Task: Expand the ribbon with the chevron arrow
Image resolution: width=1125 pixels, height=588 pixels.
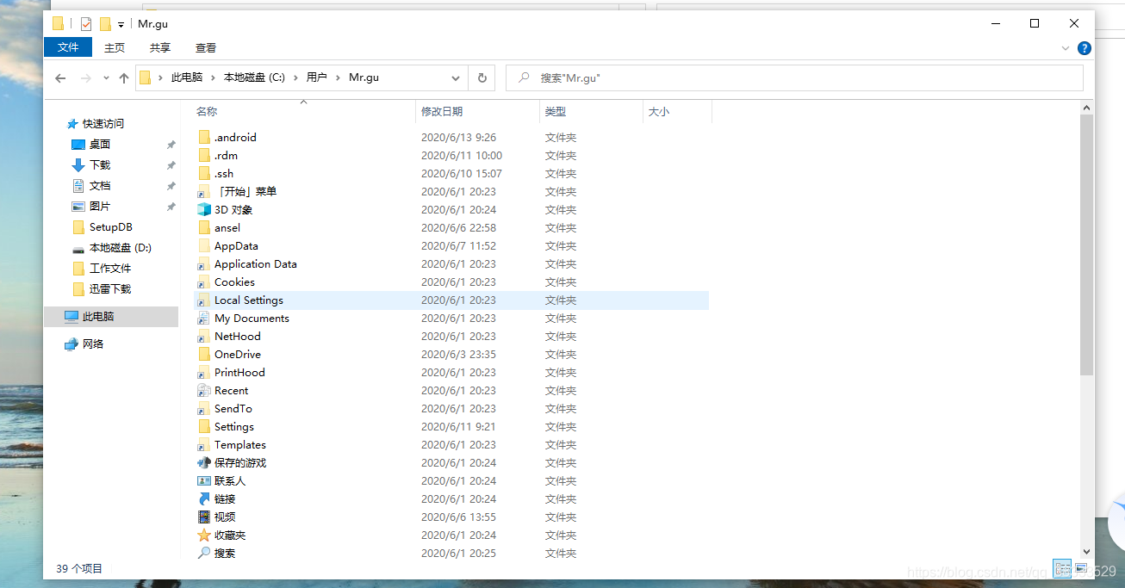Action: (x=1066, y=48)
